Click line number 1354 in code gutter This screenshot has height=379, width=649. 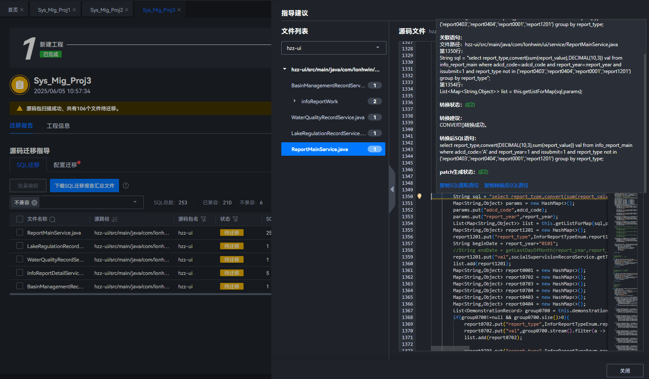coord(408,223)
